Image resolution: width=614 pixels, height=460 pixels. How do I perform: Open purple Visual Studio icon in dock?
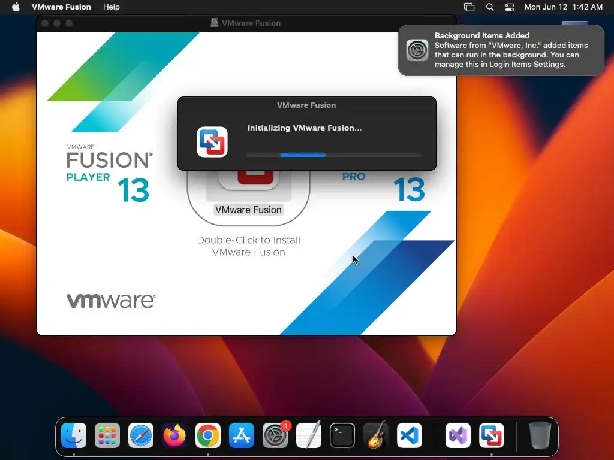coord(458,435)
